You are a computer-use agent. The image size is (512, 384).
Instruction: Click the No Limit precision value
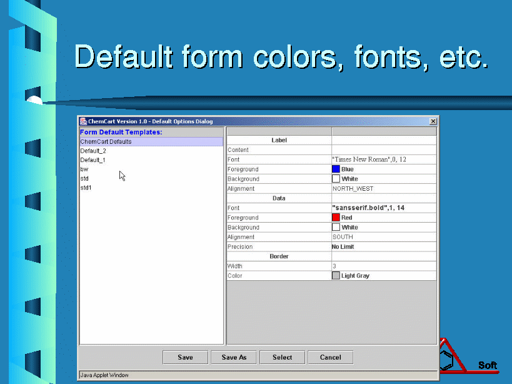(343, 246)
